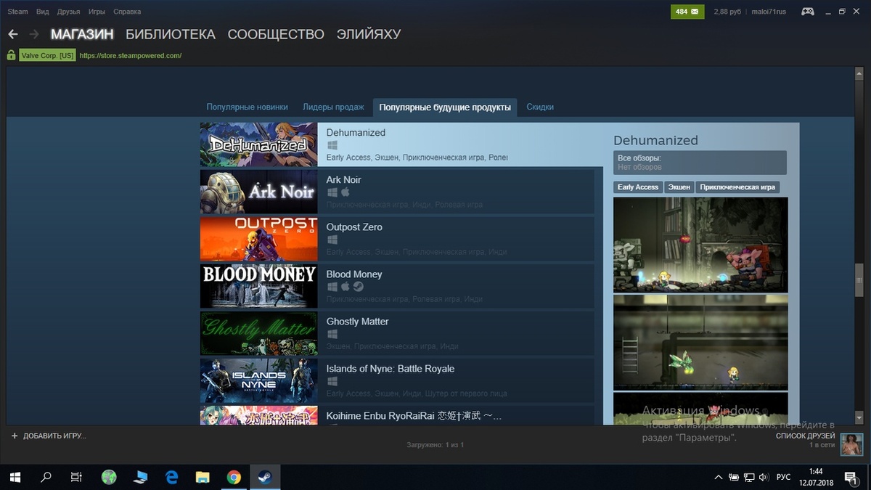The image size is (871, 490).
Task: Open the Друзья menu
Action: tap(68, 12)
